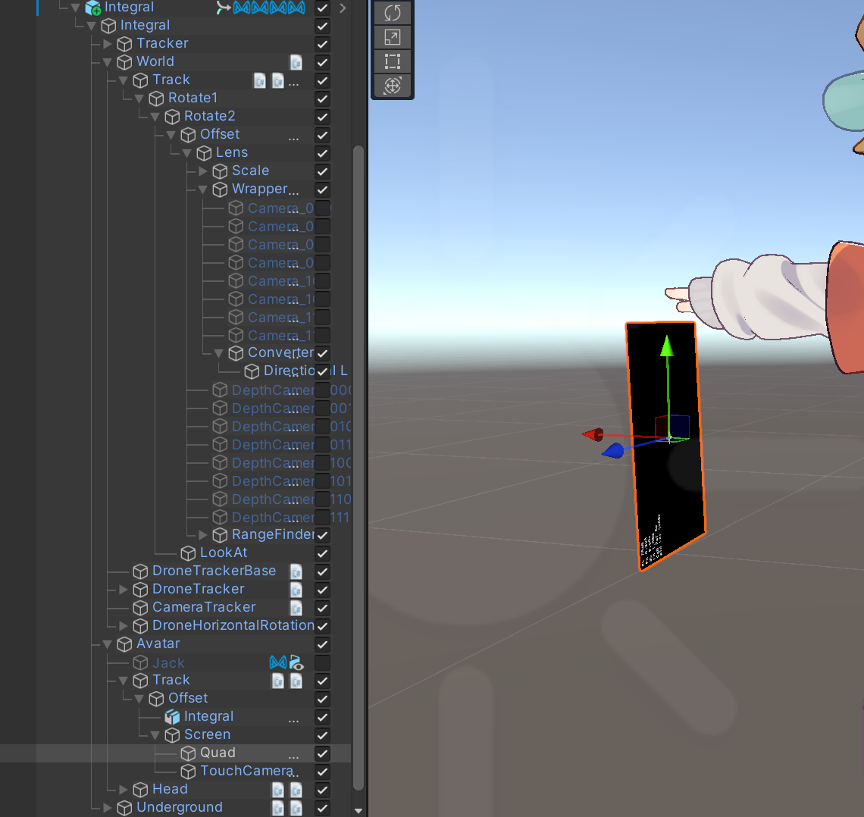
Task: Click the green Y-axis gizmo arrow
Action: 667,346
